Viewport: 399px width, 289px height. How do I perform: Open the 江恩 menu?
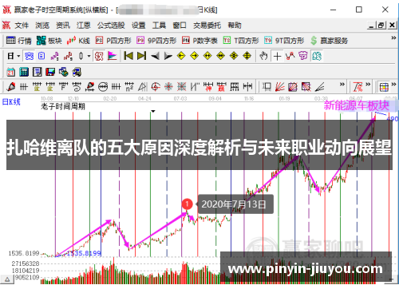tap(84, 26)
